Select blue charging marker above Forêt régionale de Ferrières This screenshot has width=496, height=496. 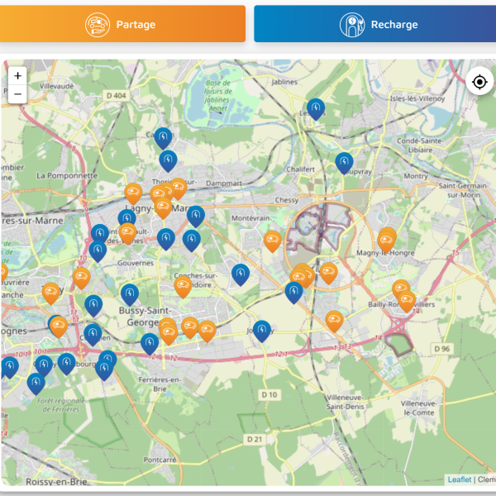pos(36,384)
